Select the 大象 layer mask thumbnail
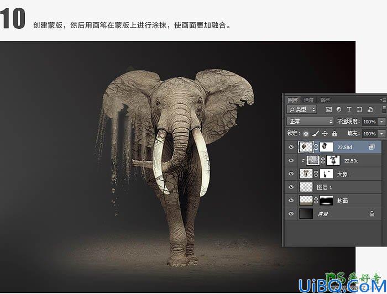Viewport: 387px width, 294px height. tap(326, 174)
